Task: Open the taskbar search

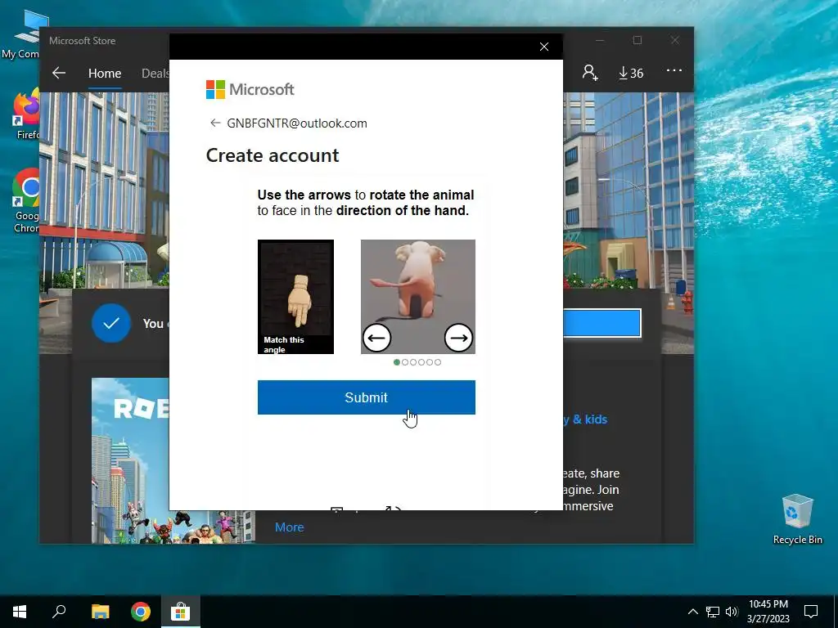Action: coord(59,612)
